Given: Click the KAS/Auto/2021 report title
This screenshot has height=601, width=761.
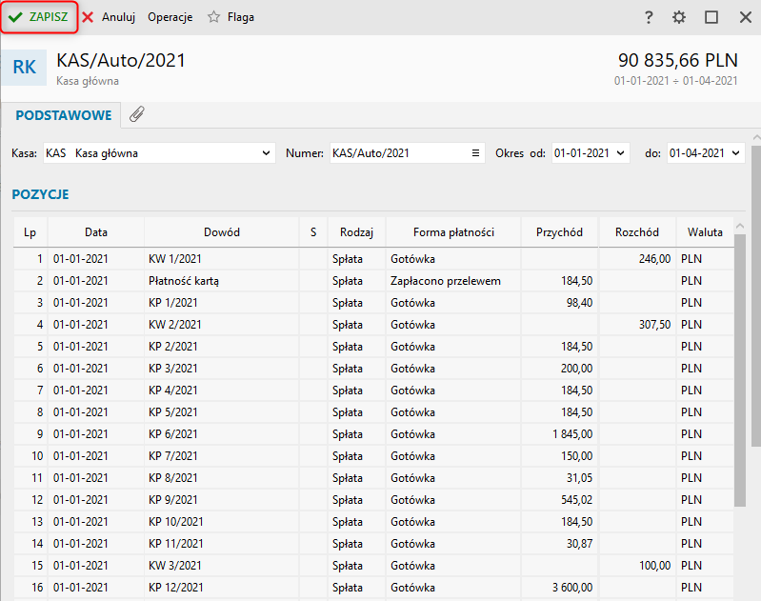Looking at the screenshot, I should pyautogui.click(x=121, y=61).
